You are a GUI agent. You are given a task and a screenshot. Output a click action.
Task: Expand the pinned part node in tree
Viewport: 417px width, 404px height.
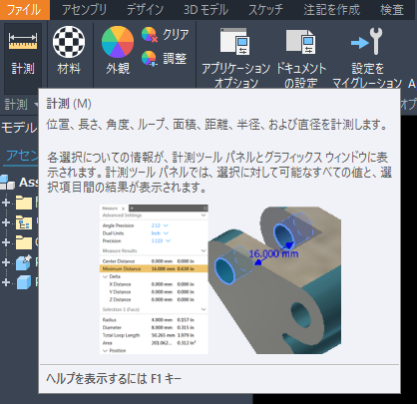coord(6,262)
